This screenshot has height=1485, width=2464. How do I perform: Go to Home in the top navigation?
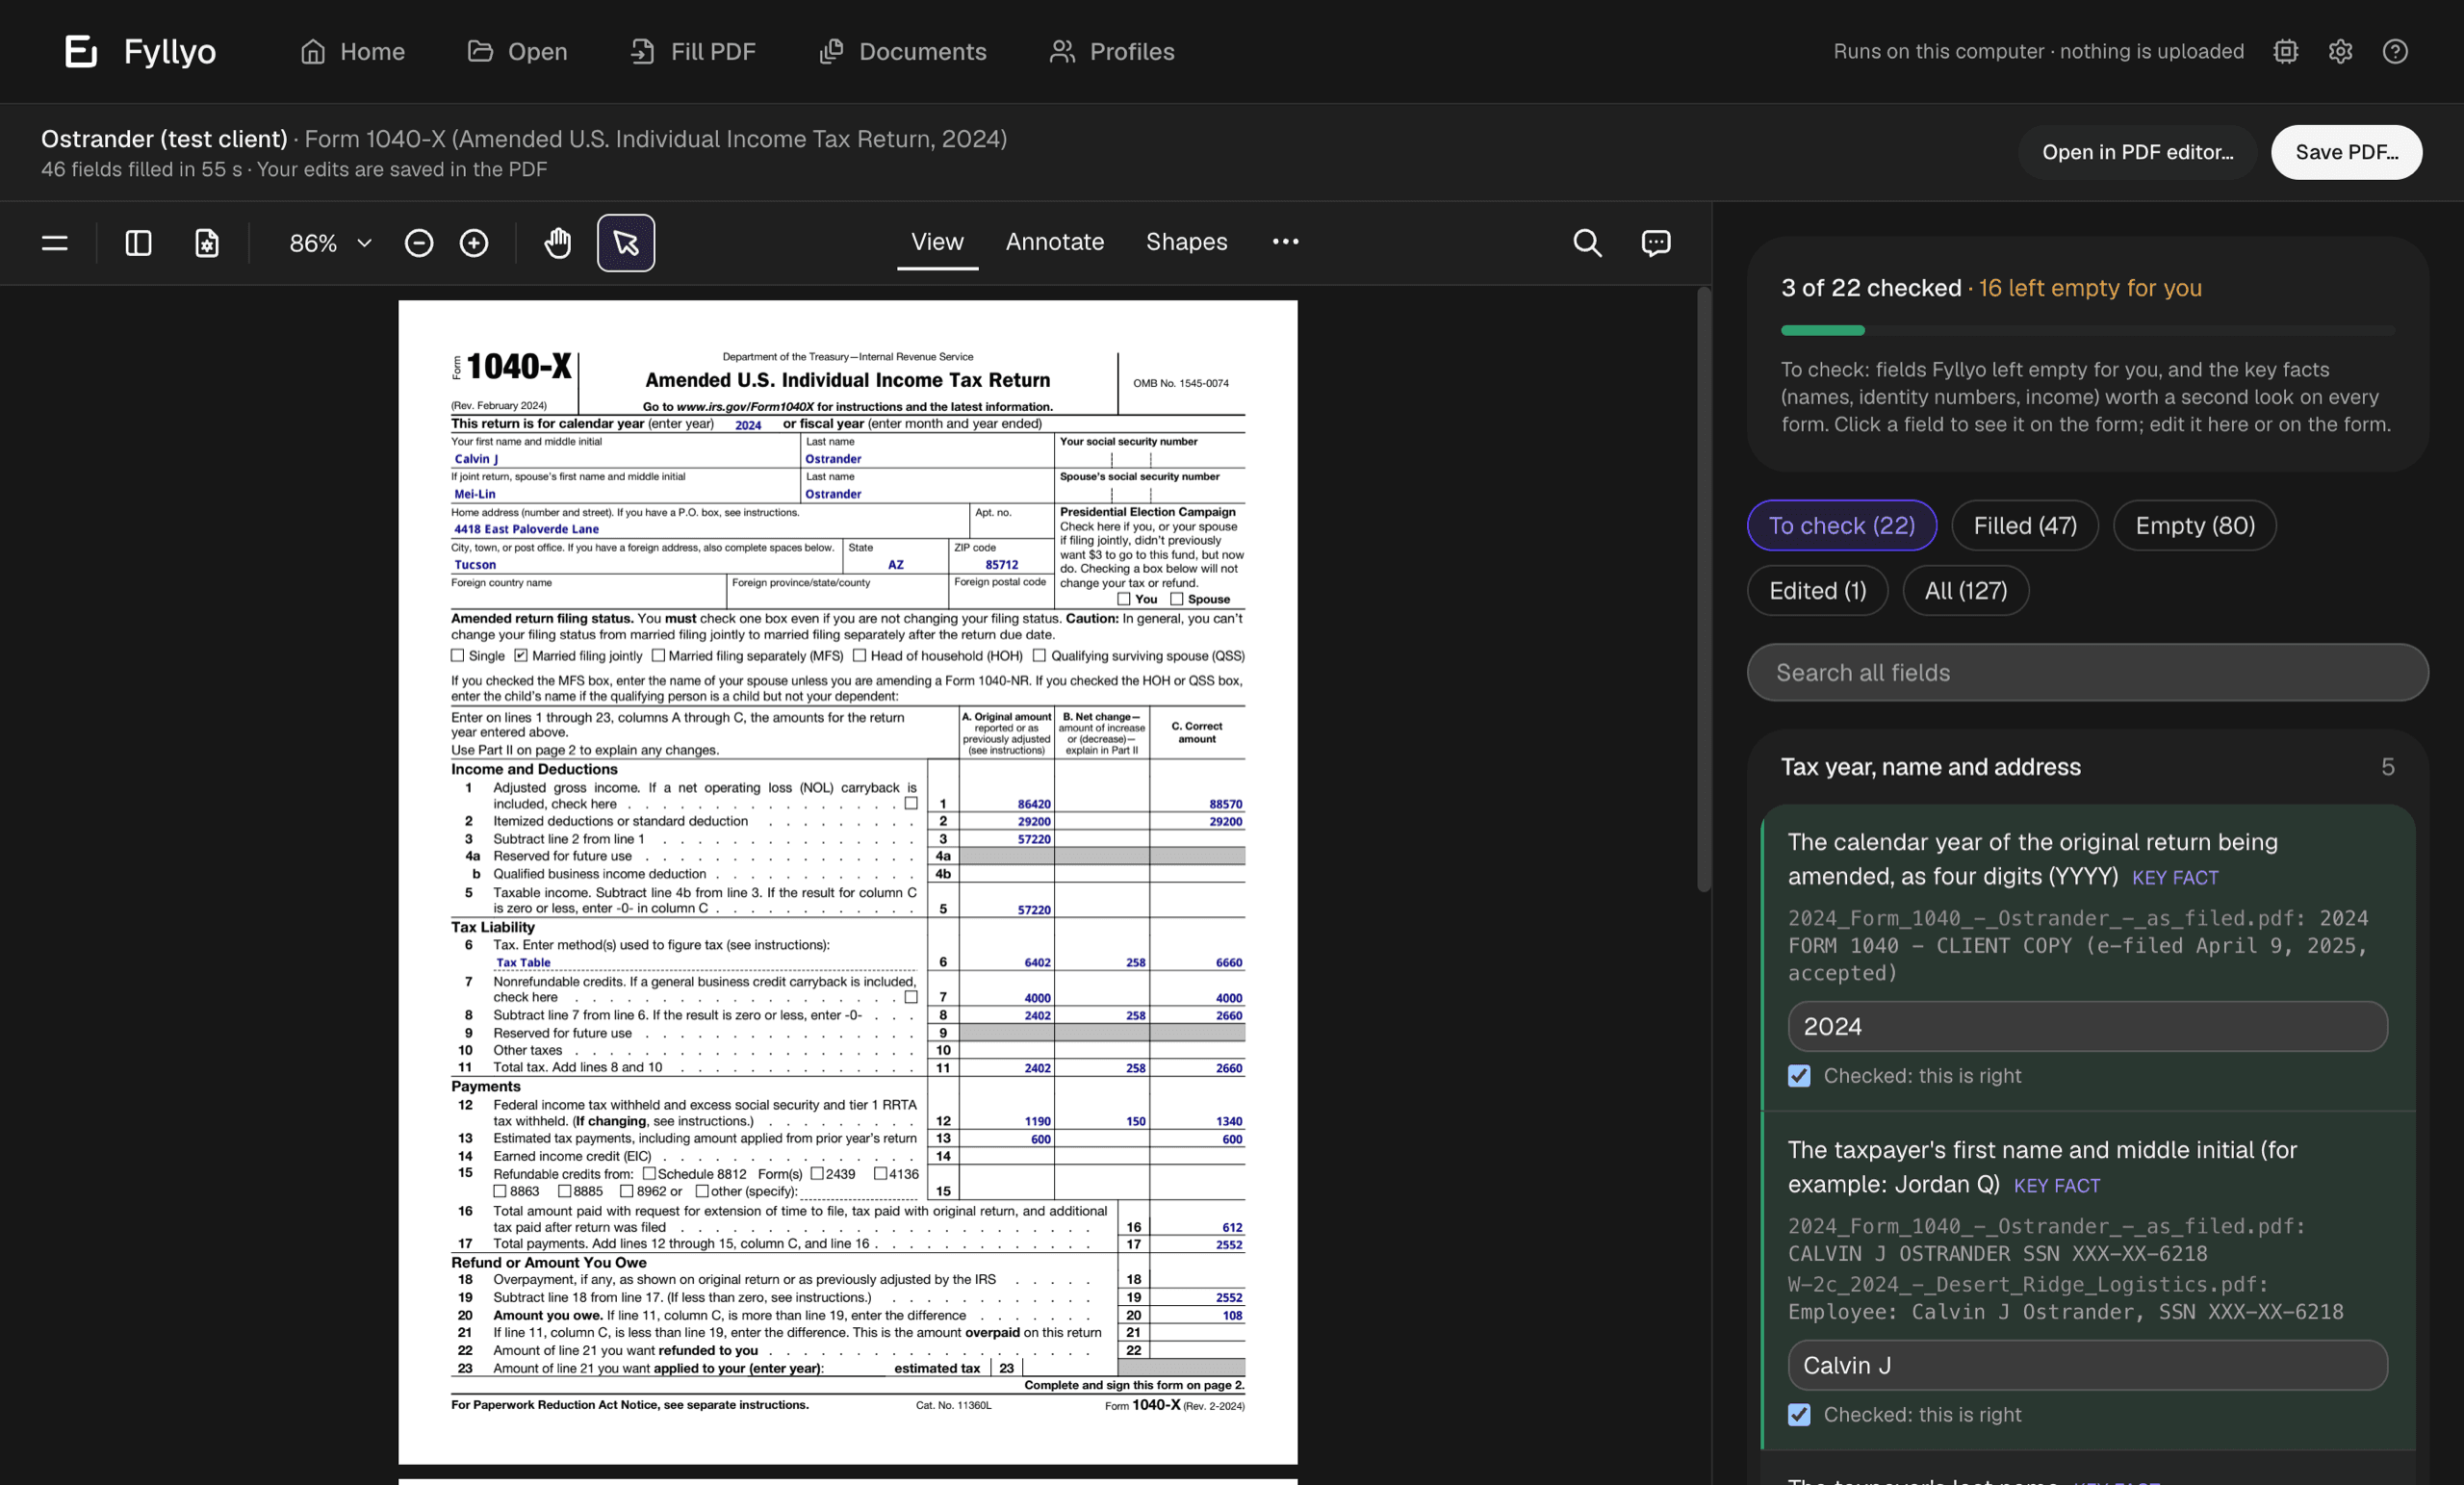coord(353,51)
